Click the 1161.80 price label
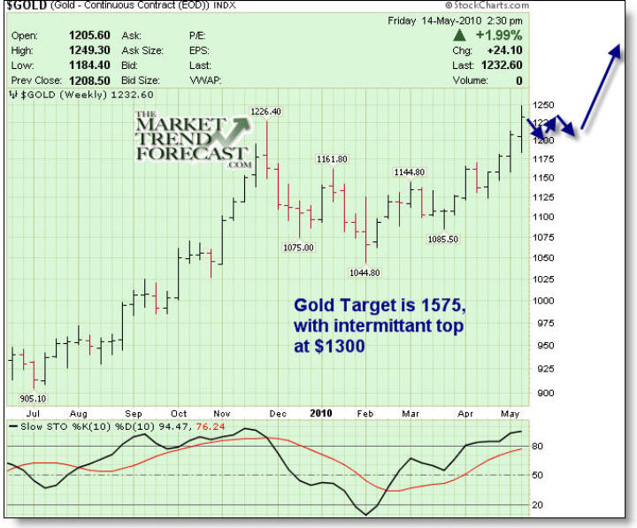 click(x=332, y=159)
